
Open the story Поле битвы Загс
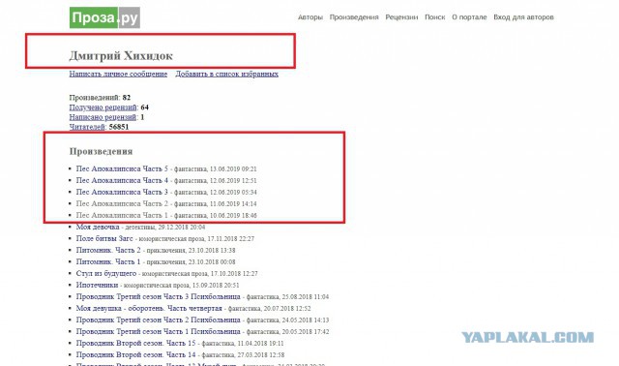(104, 239)
